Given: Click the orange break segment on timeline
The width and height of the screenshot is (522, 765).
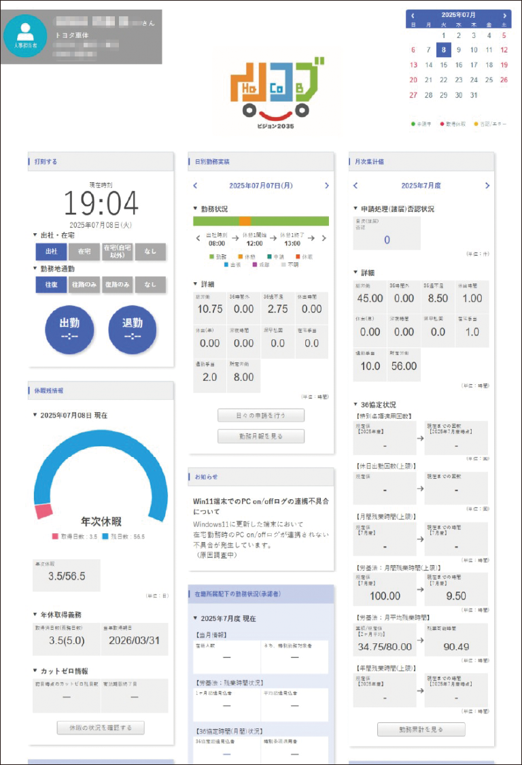Looking at the screenshot, I should 245,221.
